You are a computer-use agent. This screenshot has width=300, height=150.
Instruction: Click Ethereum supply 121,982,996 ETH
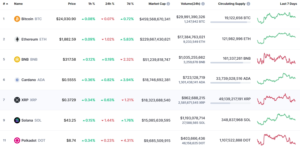(236, 39)
